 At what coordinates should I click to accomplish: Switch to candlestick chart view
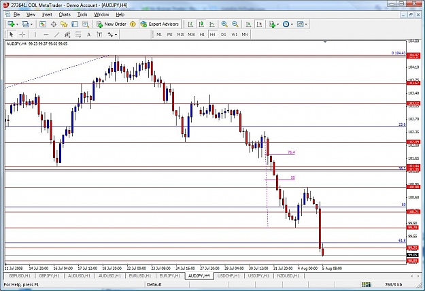pyautogui.click(x=201, y=24)
